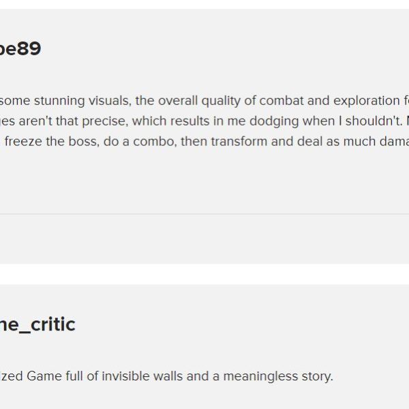Select the word "exploration" in first review

tap(367, 101)
